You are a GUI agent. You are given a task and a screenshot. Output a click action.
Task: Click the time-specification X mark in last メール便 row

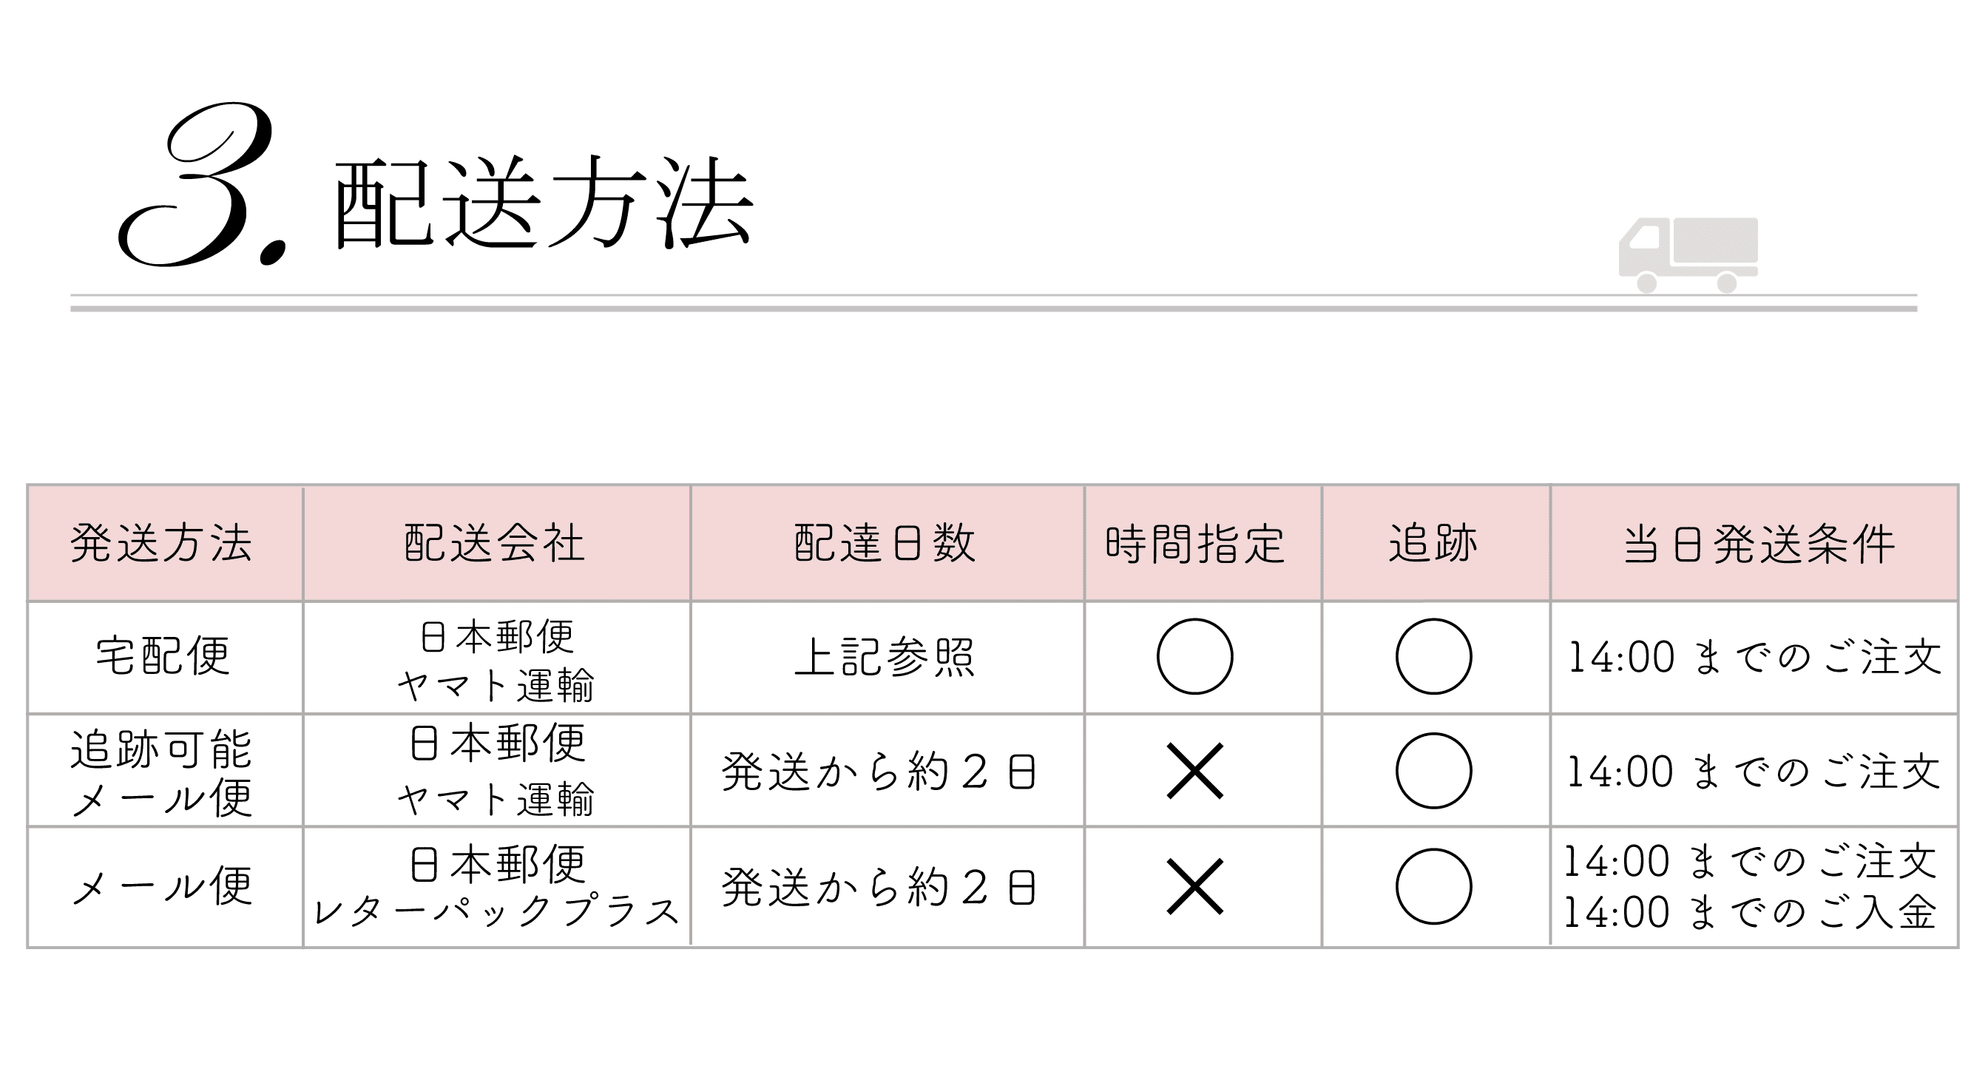point(1194,886)
